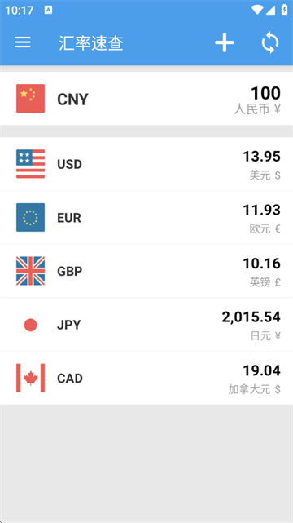This screenshot has height=523, width=293.
Task: Refresh exchange rates with sync icon
Action: (x=269, y=42)
